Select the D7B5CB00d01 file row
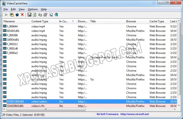Image resolution: width=183 pixels, height=119 pixels. click(x=90, y=102)
